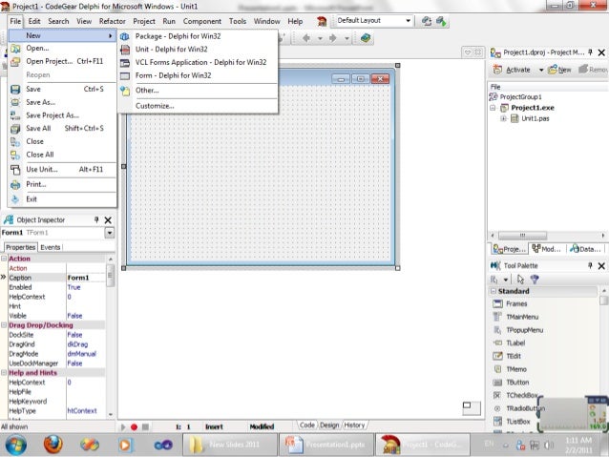Open the Default Layout dropdown
The image size is (609, 457).
pyautogui.click(x=408, y=21)
